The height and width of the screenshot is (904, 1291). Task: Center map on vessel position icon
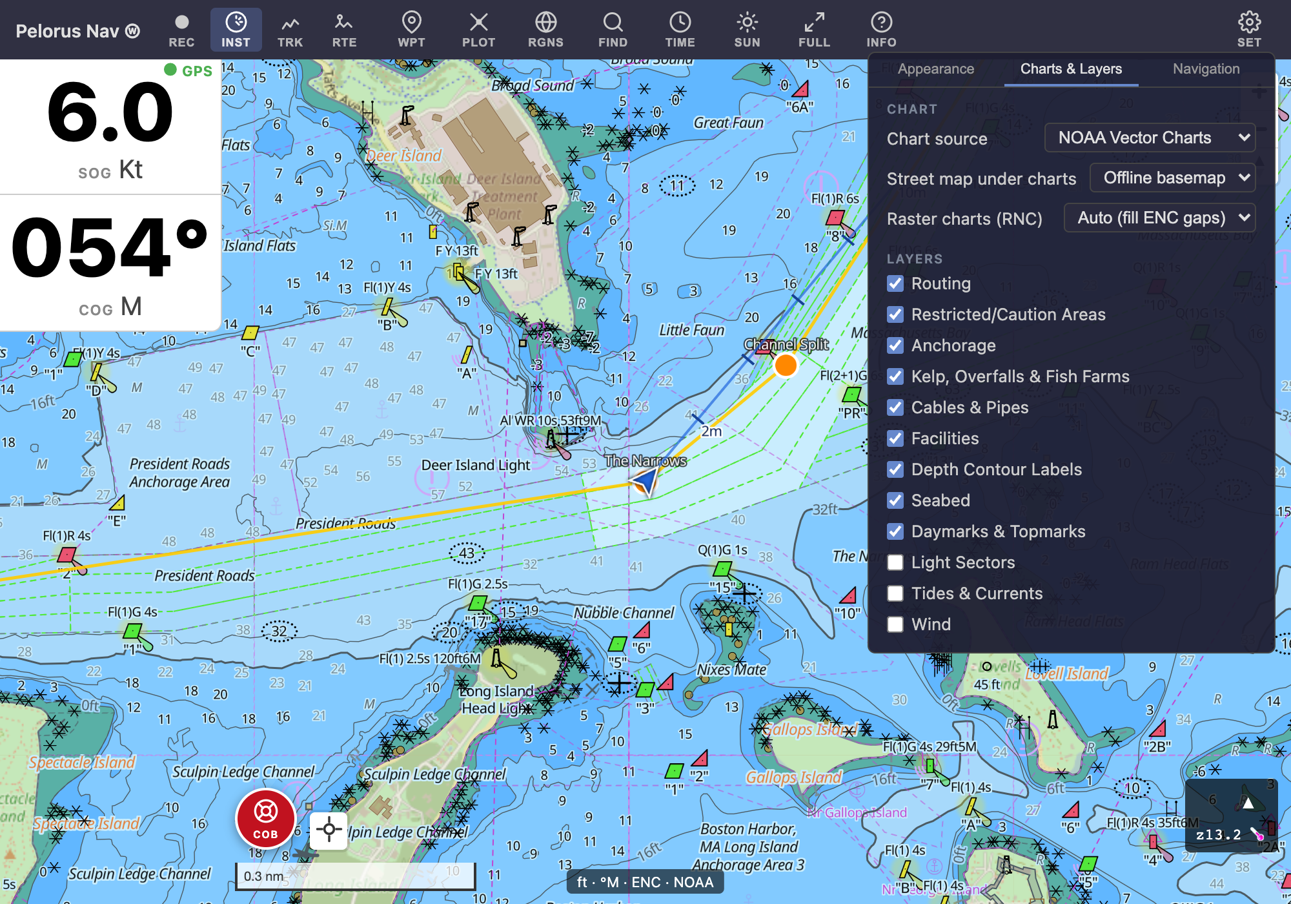coord(329,830)
